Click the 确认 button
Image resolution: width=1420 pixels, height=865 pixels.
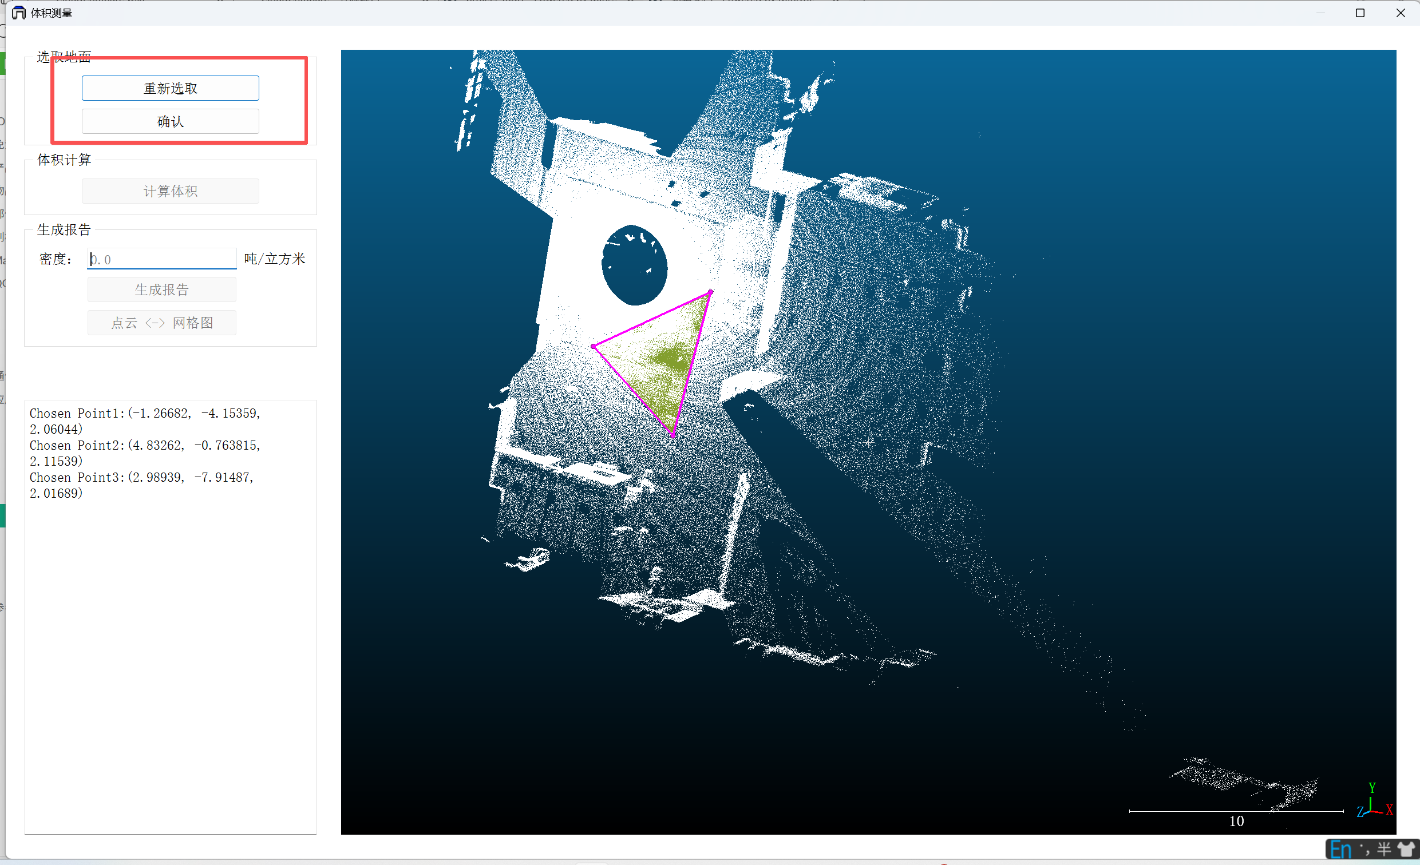(x=170, y=121)
